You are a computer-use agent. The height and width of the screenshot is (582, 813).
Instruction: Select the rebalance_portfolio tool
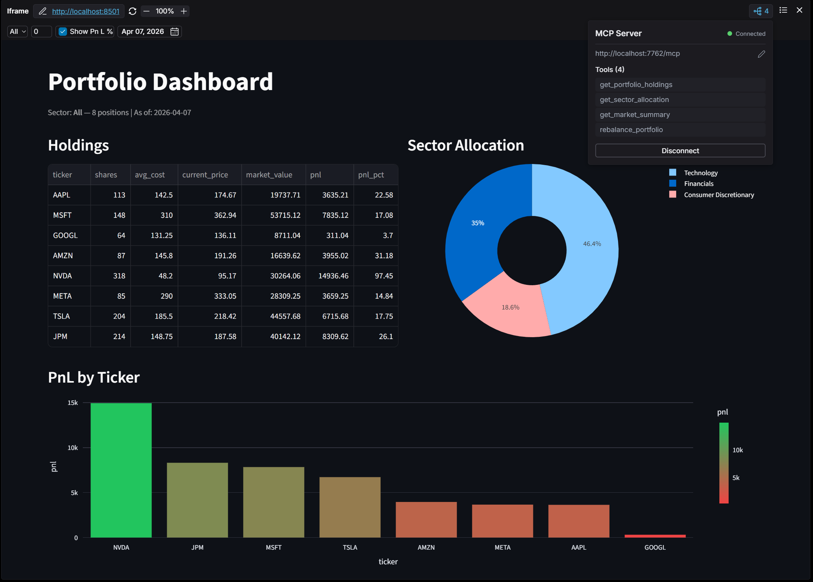[x=680, y=130]
